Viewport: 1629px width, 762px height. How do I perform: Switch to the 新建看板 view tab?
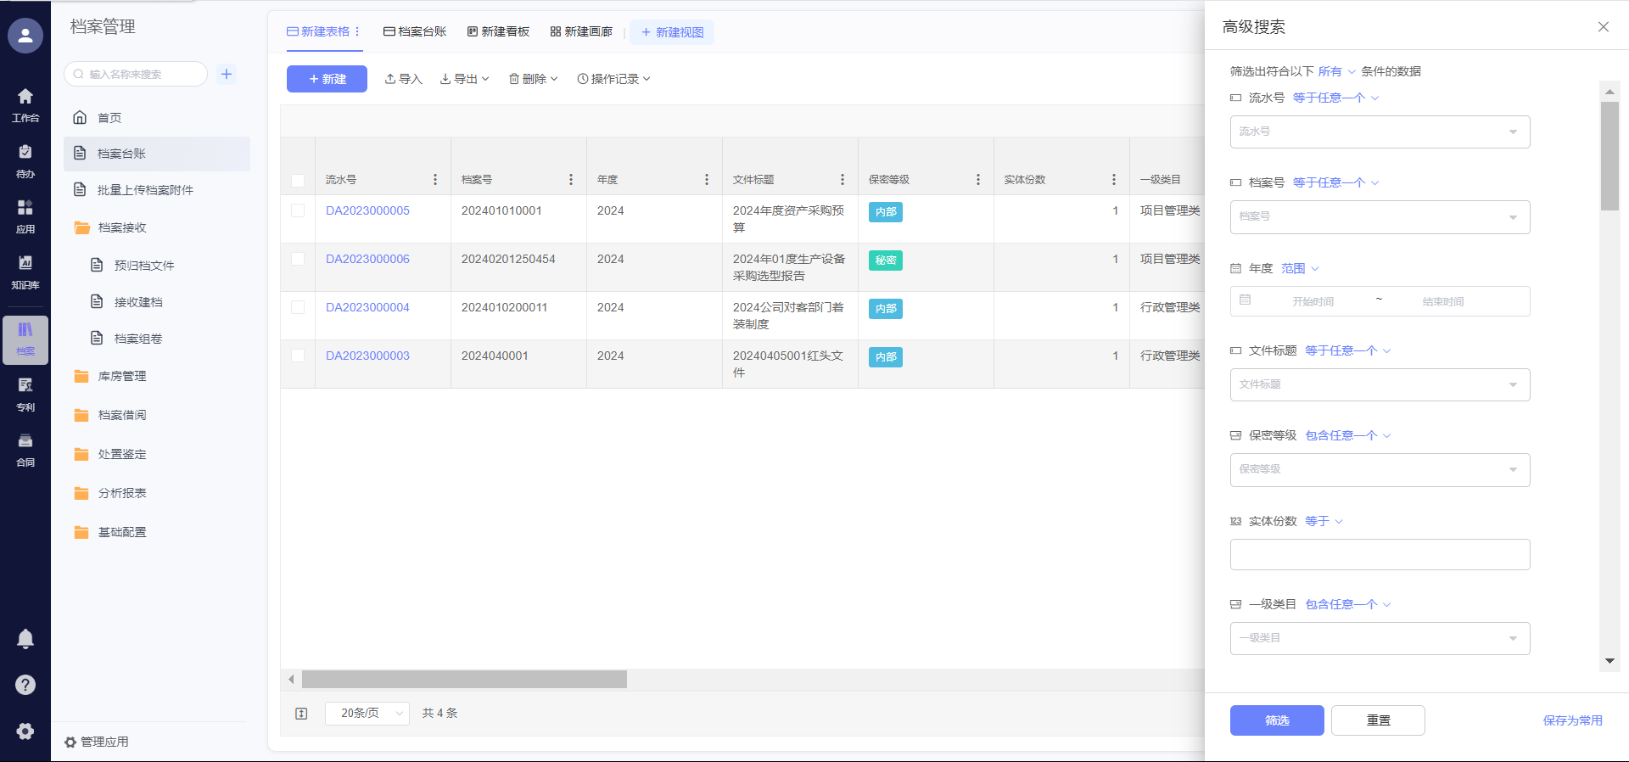(x=498, y=32)
